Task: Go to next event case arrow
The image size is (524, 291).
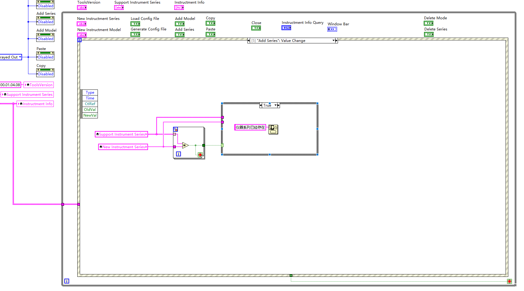Action: tap(336, 41)
